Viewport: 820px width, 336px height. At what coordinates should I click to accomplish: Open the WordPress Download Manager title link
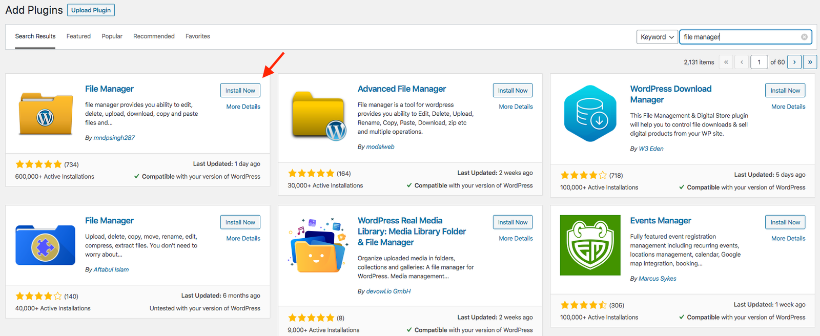pyautogui.click(x=671, y=94)
